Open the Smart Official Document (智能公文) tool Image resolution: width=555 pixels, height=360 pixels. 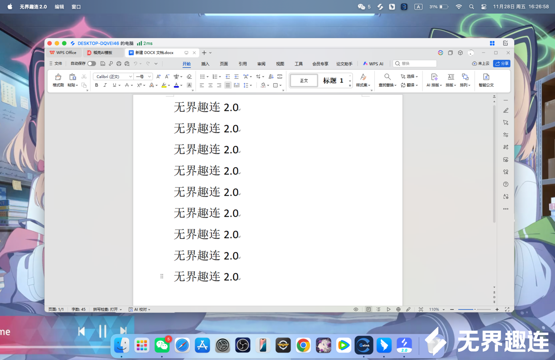click(x=486, y=80)
